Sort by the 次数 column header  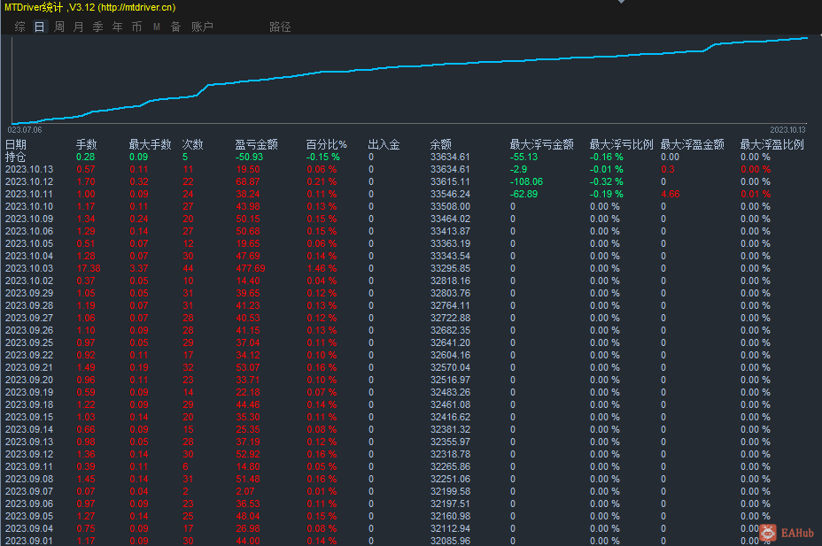click(192, 144)
